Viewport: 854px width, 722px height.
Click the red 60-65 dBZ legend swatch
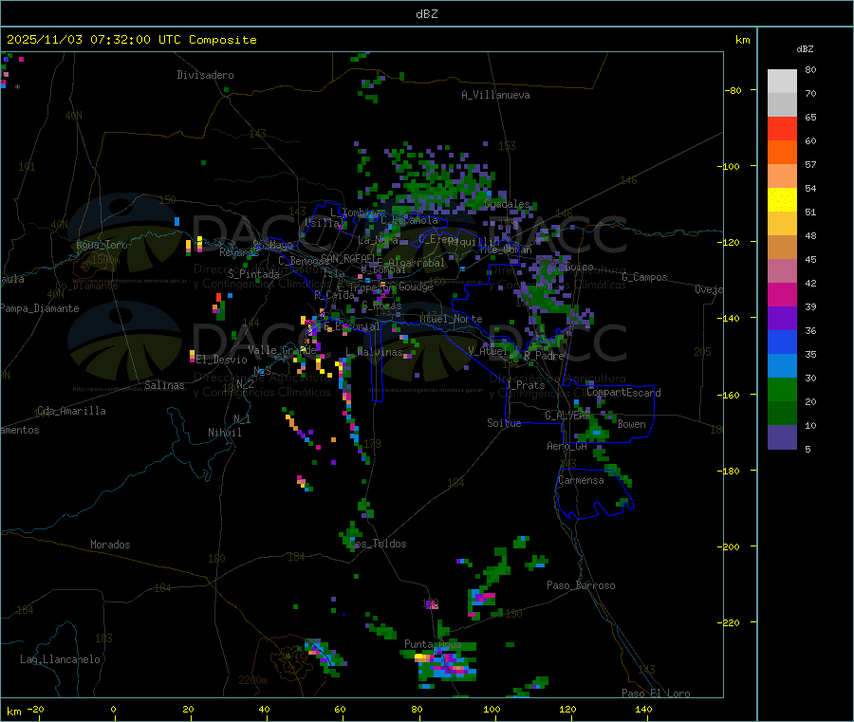(782, 128)
